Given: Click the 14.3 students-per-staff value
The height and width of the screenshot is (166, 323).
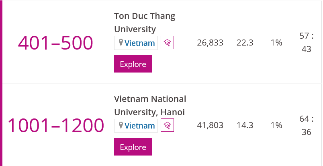Looking at the screenshot, I should click(x=245, y=125).
